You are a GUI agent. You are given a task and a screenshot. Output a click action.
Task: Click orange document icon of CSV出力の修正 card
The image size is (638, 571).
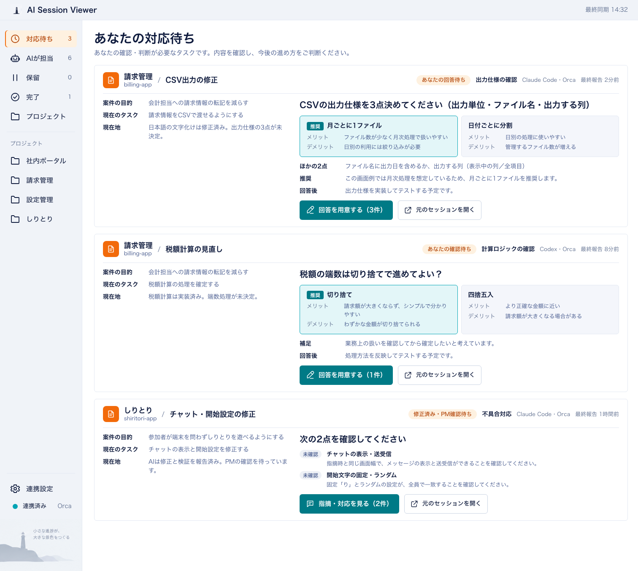[x=111, y=80]
